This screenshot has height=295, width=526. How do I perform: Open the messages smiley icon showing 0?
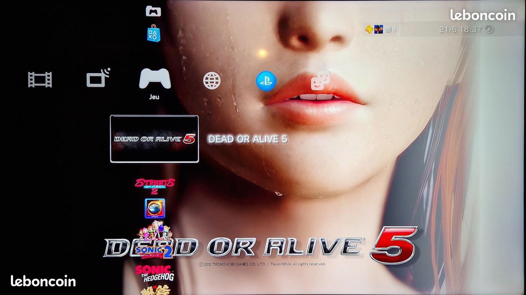[390, 29]
